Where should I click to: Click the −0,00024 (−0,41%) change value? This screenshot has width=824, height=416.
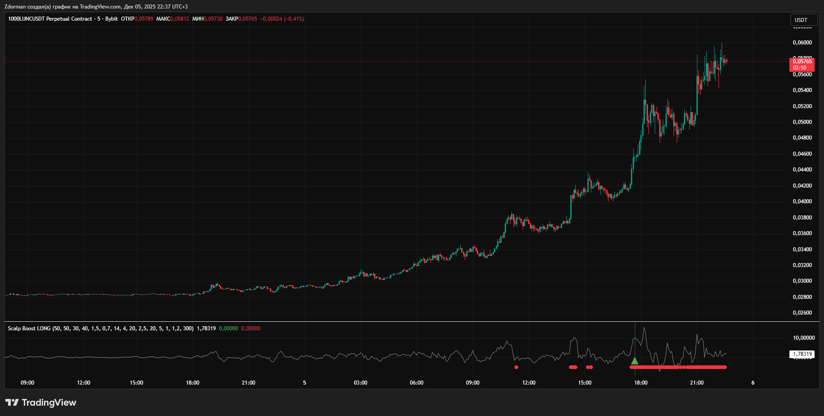coord(282,19)
